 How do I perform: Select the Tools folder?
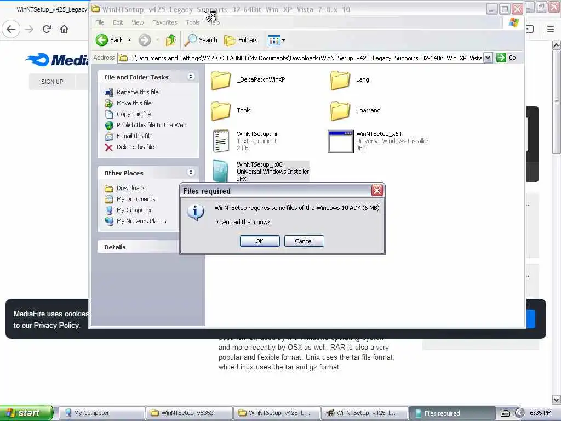tap(221, 111)
